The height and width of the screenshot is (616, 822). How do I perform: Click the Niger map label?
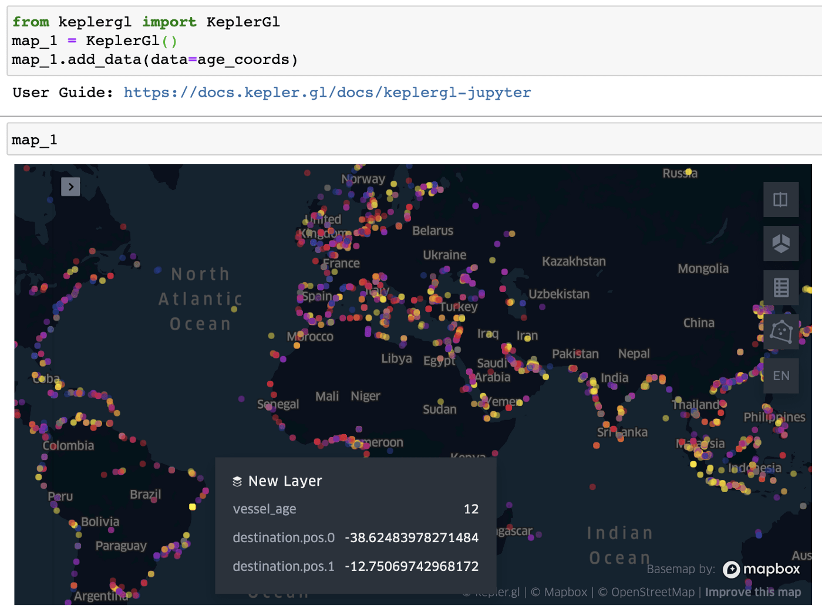pyautogui.click(x=365, y=396)
